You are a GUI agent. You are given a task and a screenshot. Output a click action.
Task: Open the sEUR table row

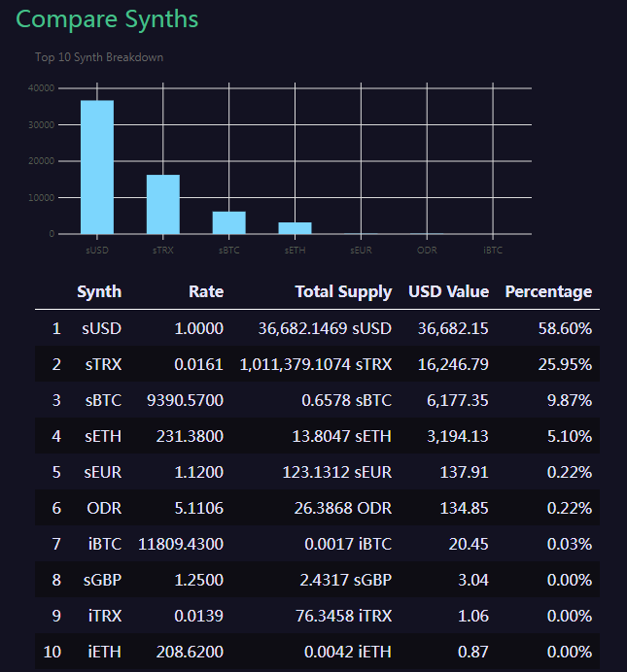[317, 472]
